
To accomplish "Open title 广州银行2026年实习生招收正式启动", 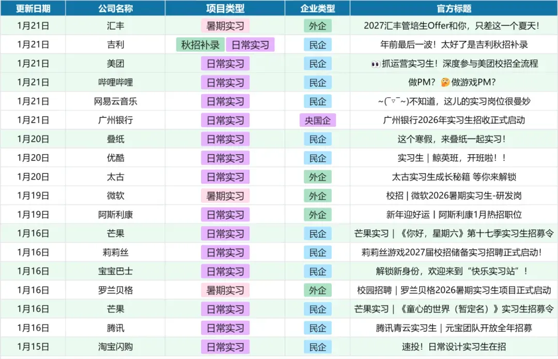I will [454, 120].
